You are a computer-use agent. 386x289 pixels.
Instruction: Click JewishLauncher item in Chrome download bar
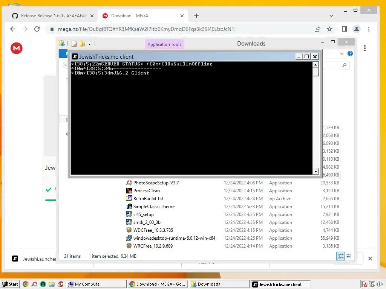34,259
